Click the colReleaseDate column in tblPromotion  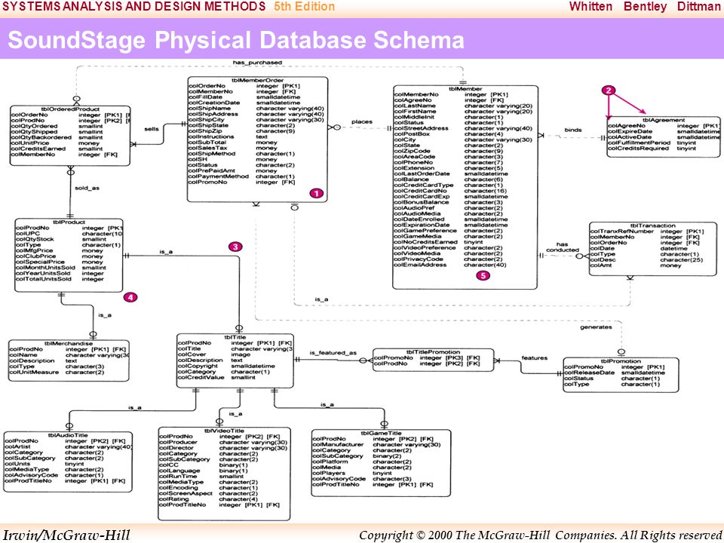click(x=615, y=373)
